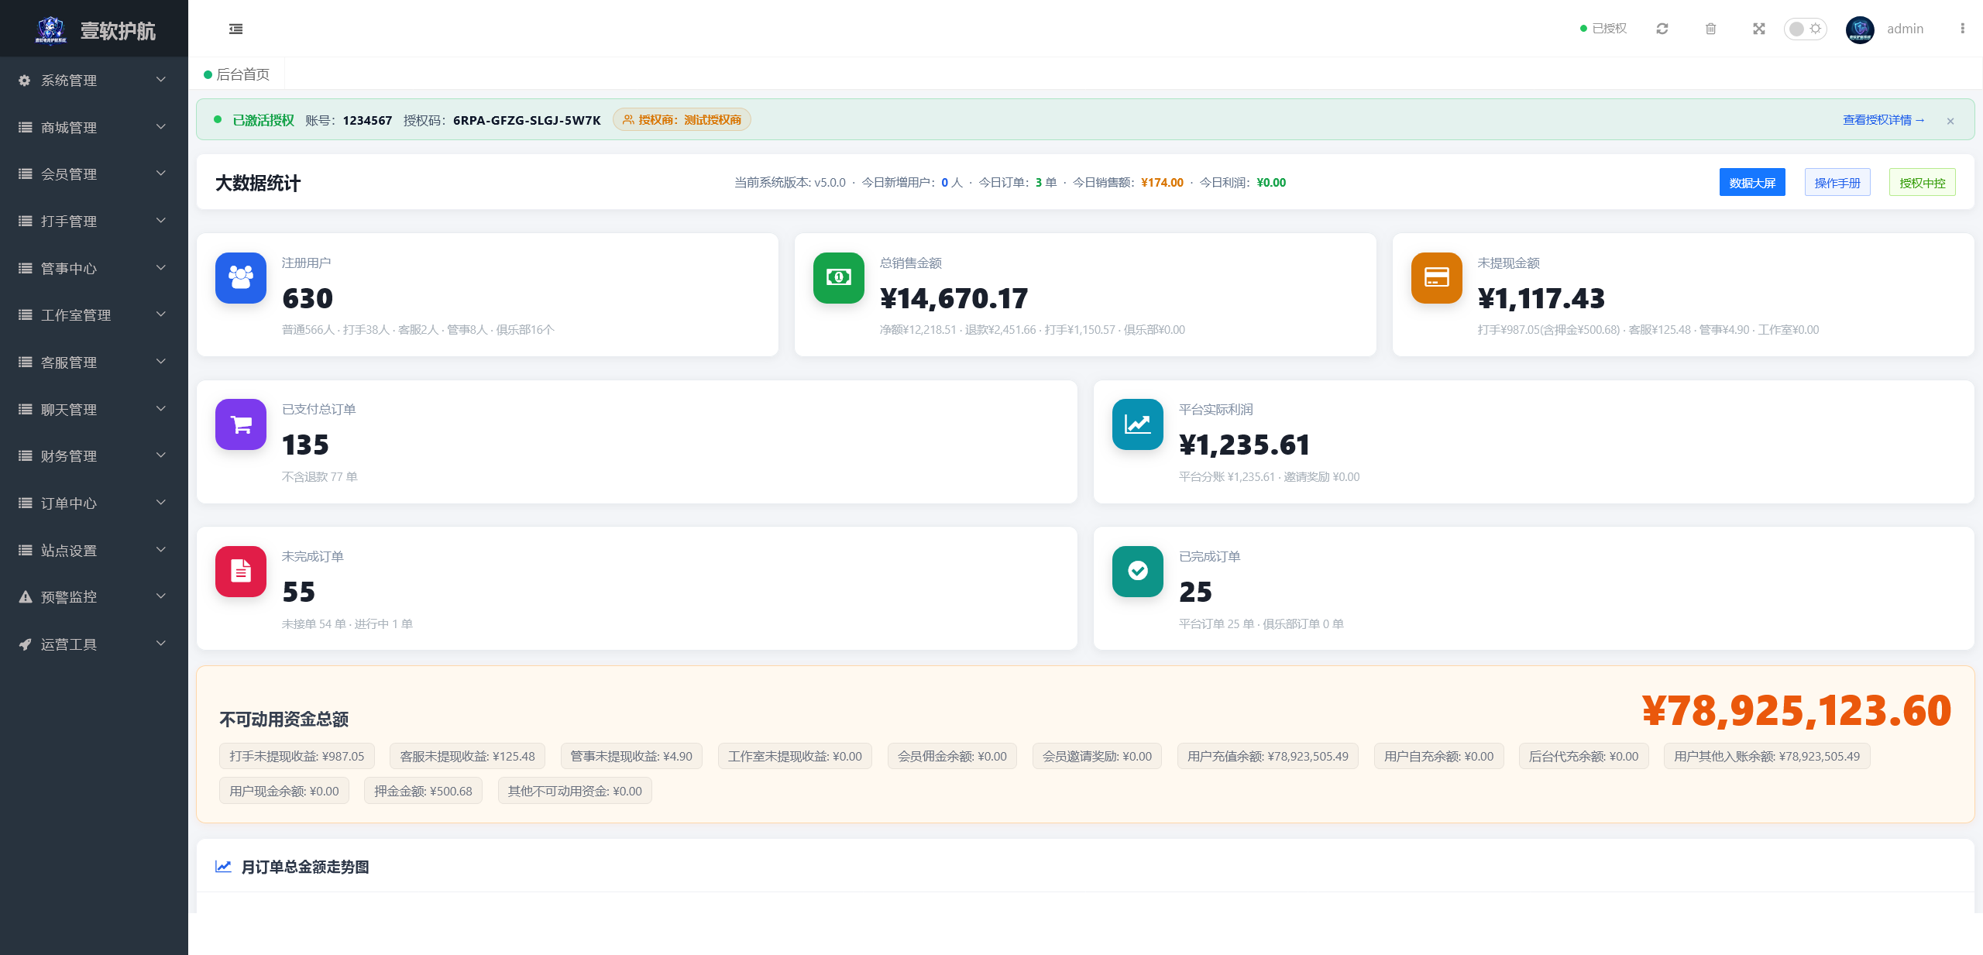Click 已授权 status indicator

1603,29
